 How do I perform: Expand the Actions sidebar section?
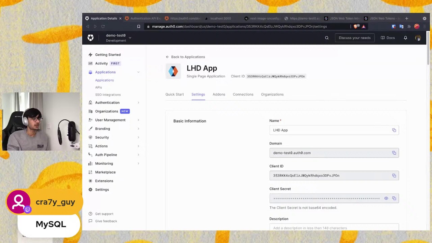(138, 146)
